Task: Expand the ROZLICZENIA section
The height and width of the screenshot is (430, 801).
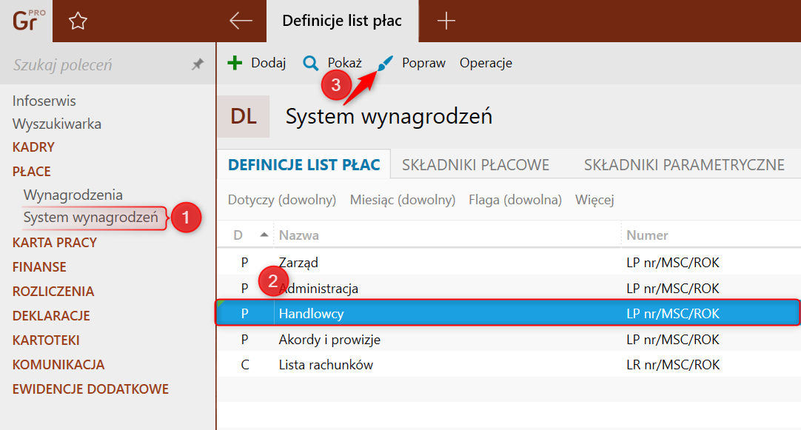Action: pyautogui.click(x=53, y=291)
